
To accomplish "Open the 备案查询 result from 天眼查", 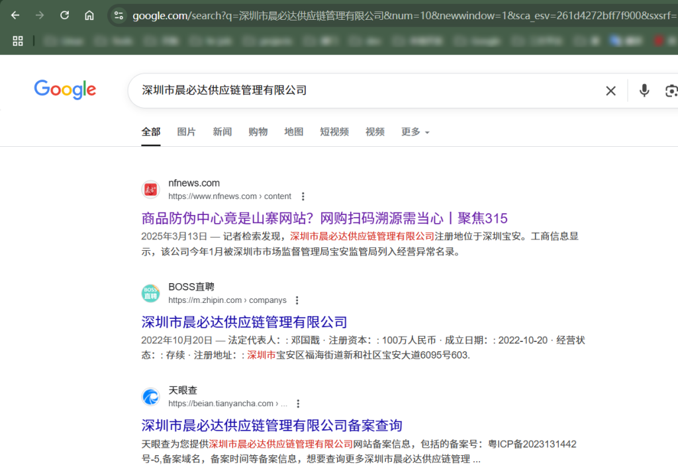I will (272, 426).
